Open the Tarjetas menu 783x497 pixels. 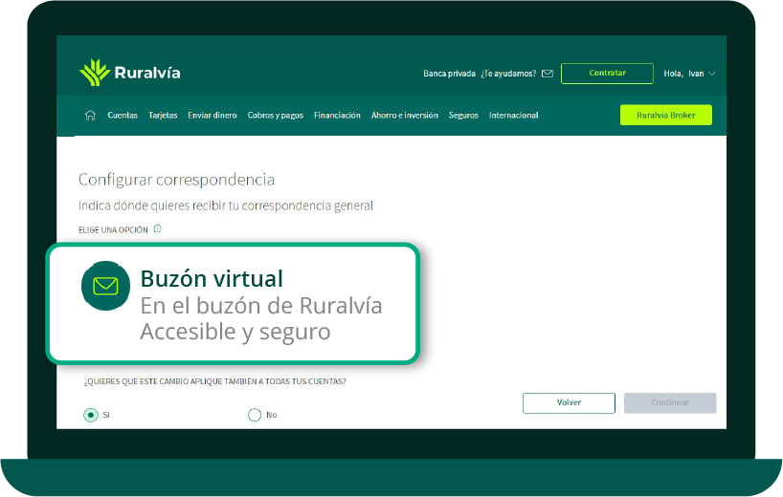163,115
